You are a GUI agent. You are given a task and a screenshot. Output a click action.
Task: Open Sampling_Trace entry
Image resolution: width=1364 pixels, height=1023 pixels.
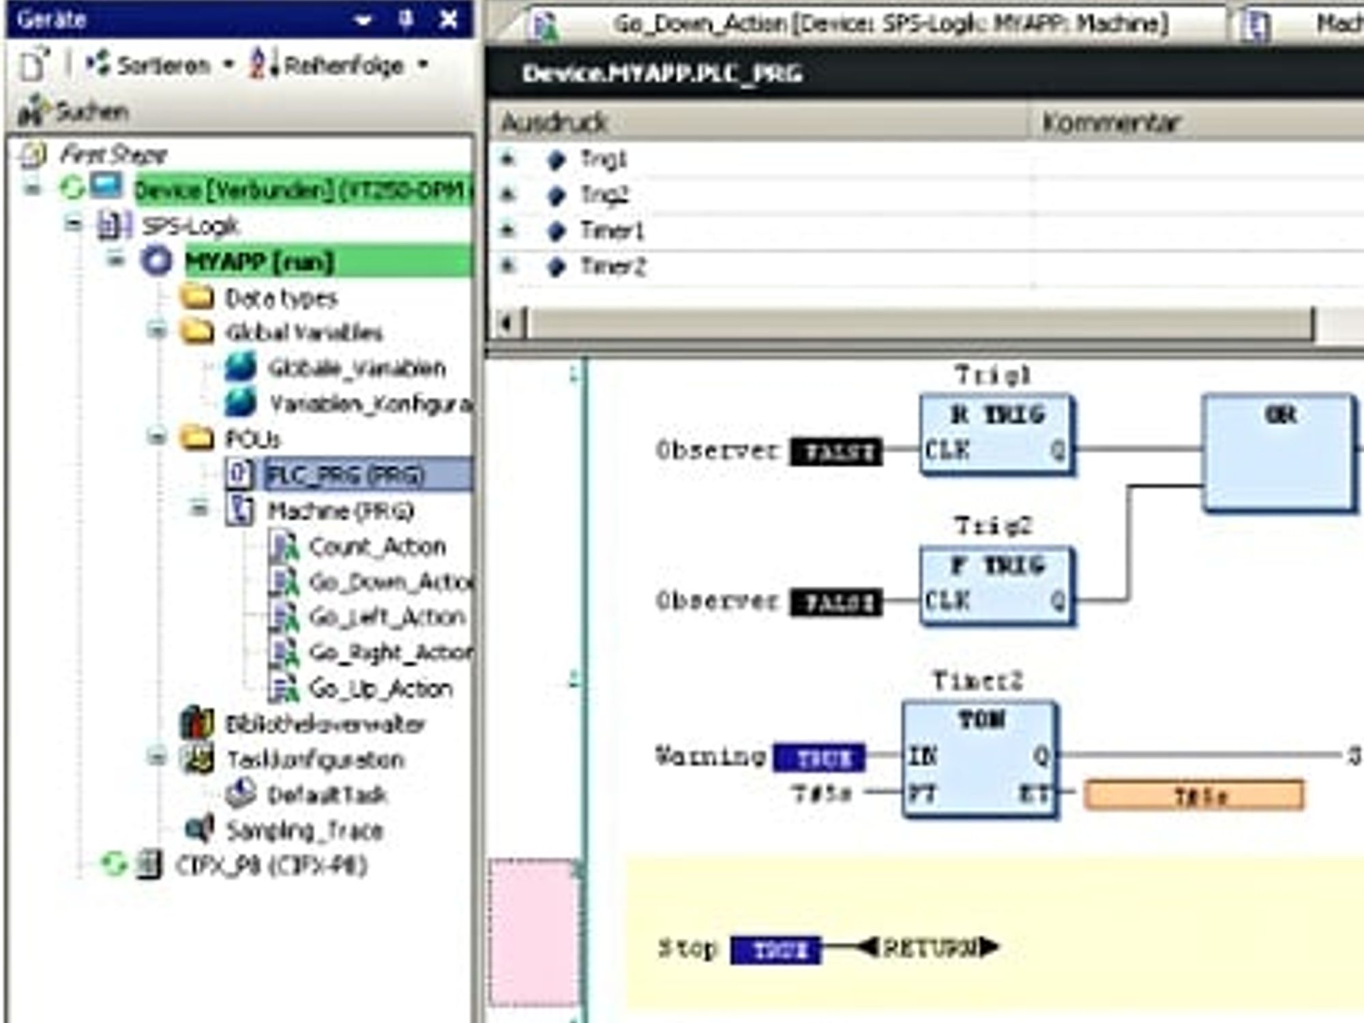coord(304,831)
